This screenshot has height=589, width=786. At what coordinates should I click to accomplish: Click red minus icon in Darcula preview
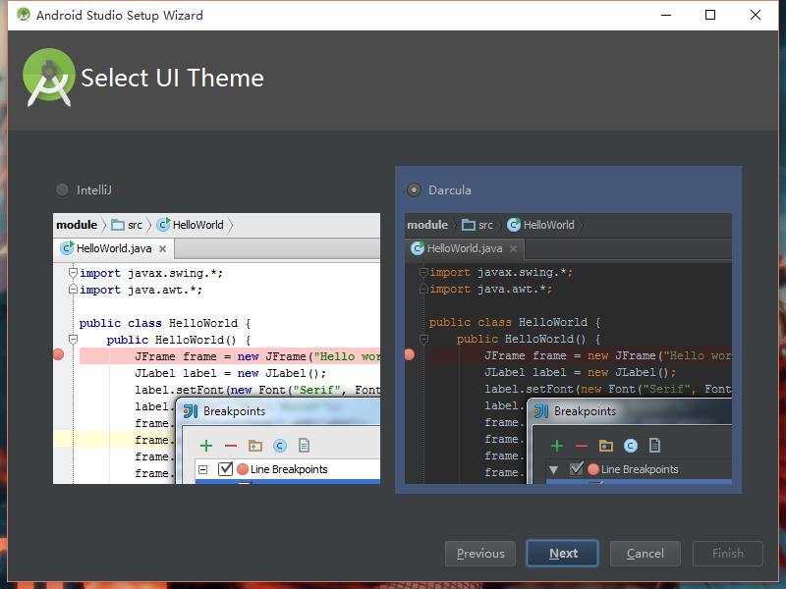(582, 446)
